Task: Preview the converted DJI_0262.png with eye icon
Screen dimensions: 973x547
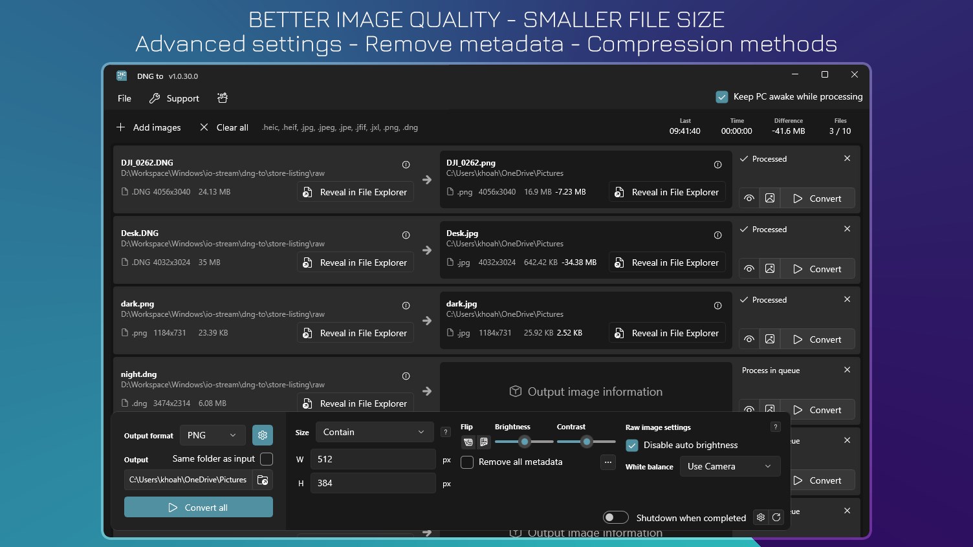Action: click(749, 198)
